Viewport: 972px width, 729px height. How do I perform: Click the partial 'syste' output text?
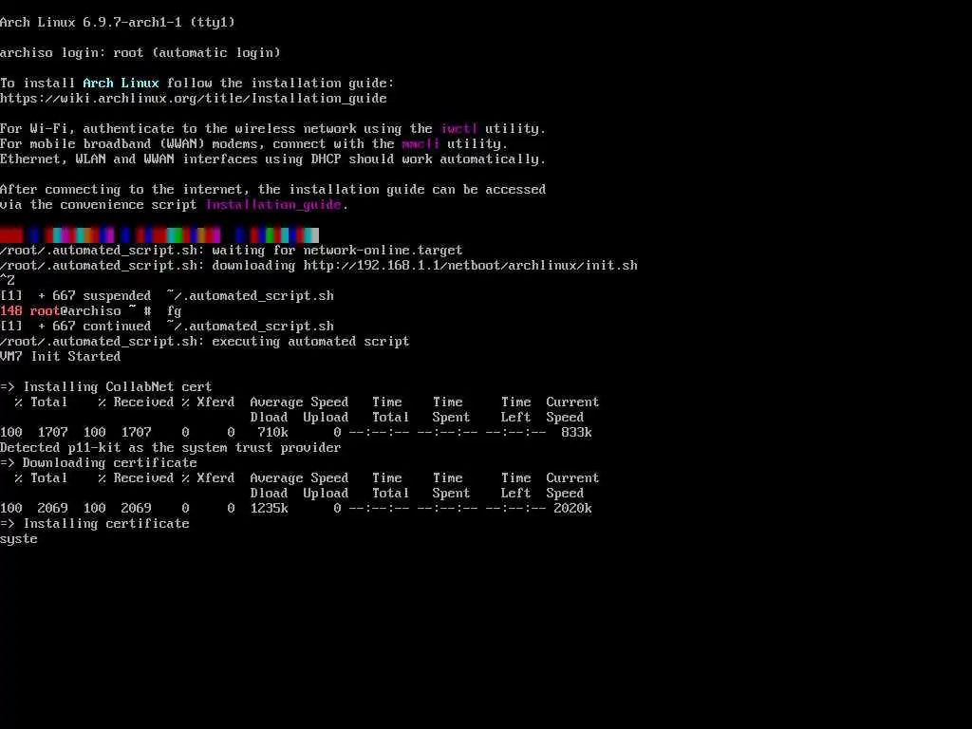pos(19,539)
